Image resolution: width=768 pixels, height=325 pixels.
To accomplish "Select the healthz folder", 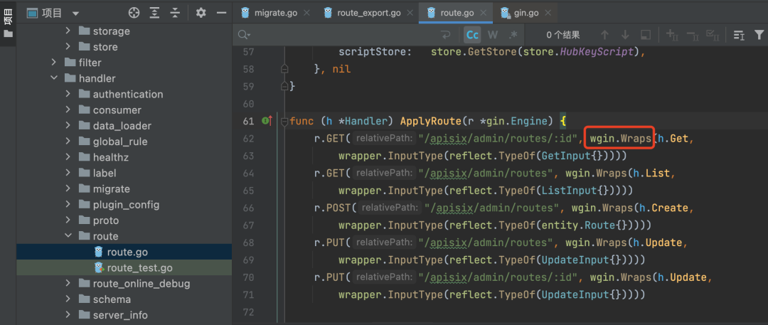I will click(x=111, y=157).
